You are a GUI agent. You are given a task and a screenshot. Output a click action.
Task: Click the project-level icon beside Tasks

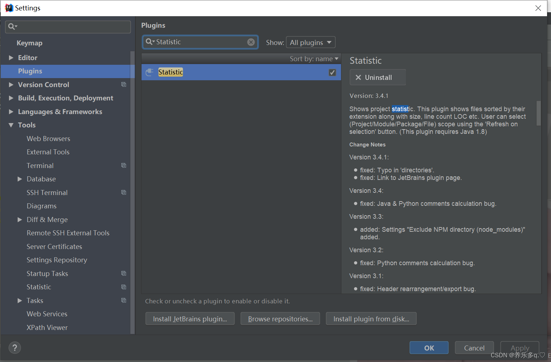[124, 300]
